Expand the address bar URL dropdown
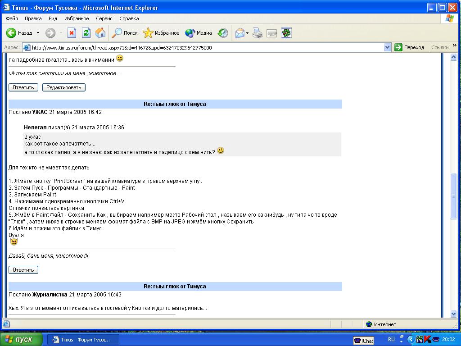461x346 pixels. pyautogui.click(x=387, y=47)
